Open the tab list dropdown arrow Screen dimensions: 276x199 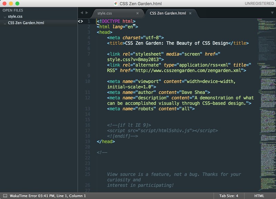(272, 13)
